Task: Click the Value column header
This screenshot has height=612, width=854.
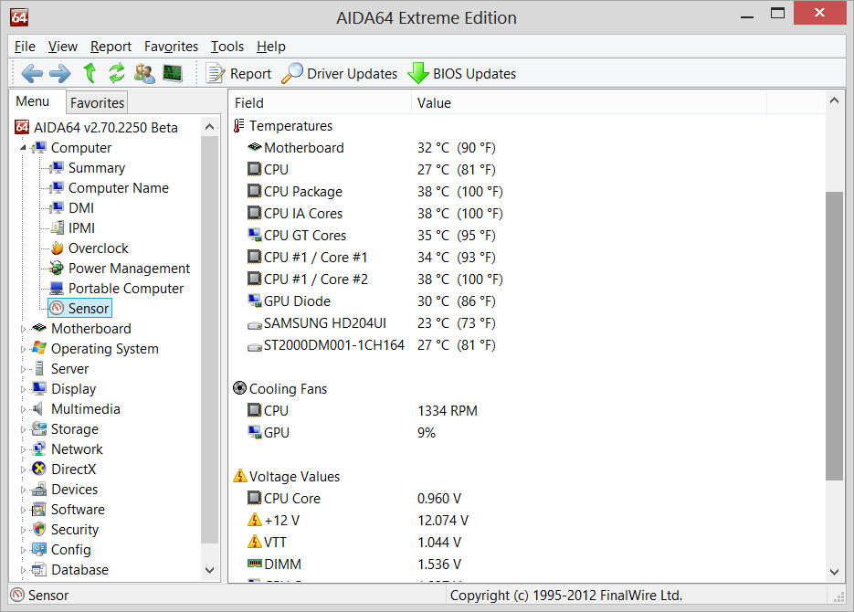Action: [434, 103]
